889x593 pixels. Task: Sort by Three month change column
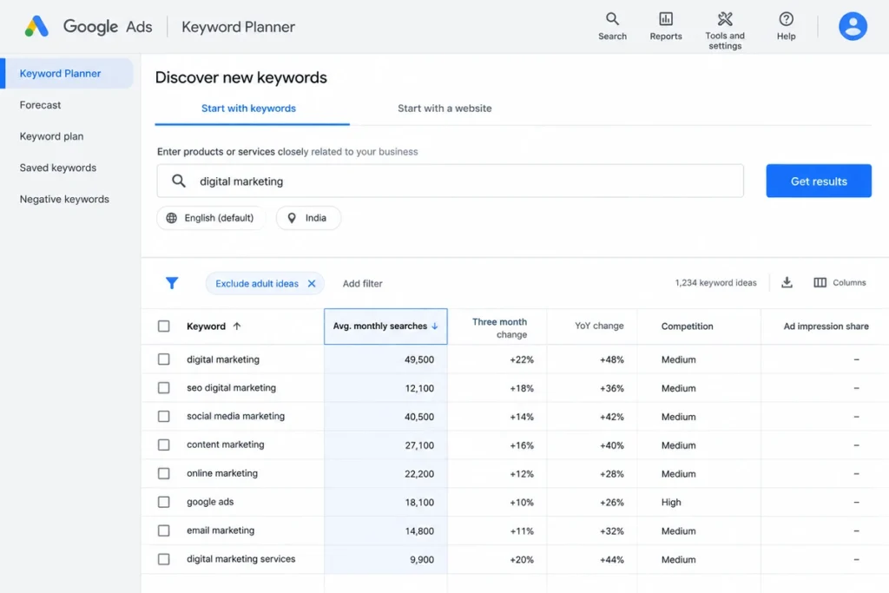point(499,327)
